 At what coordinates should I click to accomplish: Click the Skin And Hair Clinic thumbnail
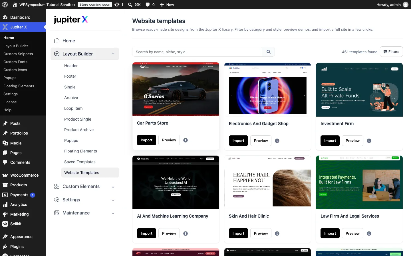(267, 182)
